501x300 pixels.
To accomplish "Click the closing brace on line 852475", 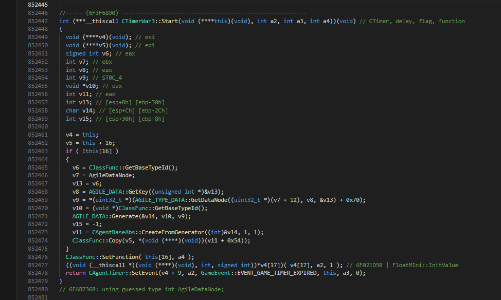I will pos(67,249).
